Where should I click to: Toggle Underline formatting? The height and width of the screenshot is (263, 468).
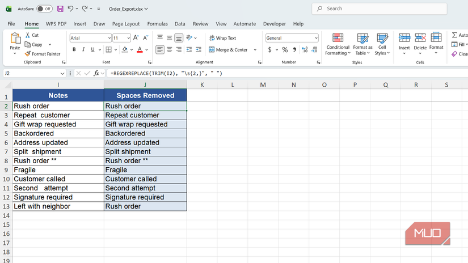pos(92,49)
